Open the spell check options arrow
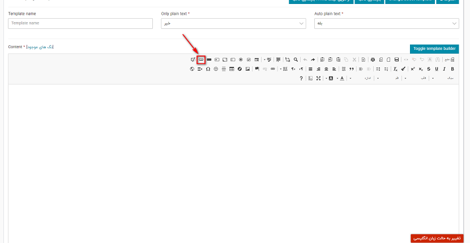The image size is (470, 243). coord(264,59)
